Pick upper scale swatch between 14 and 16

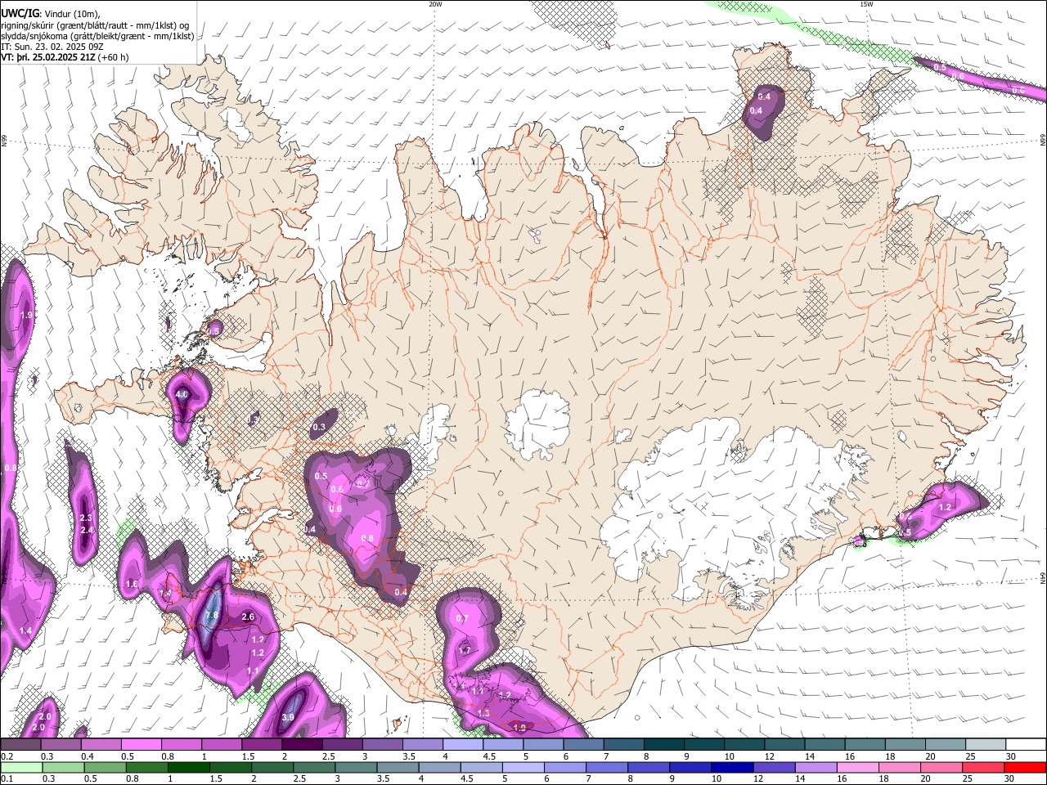pos(825,744)
